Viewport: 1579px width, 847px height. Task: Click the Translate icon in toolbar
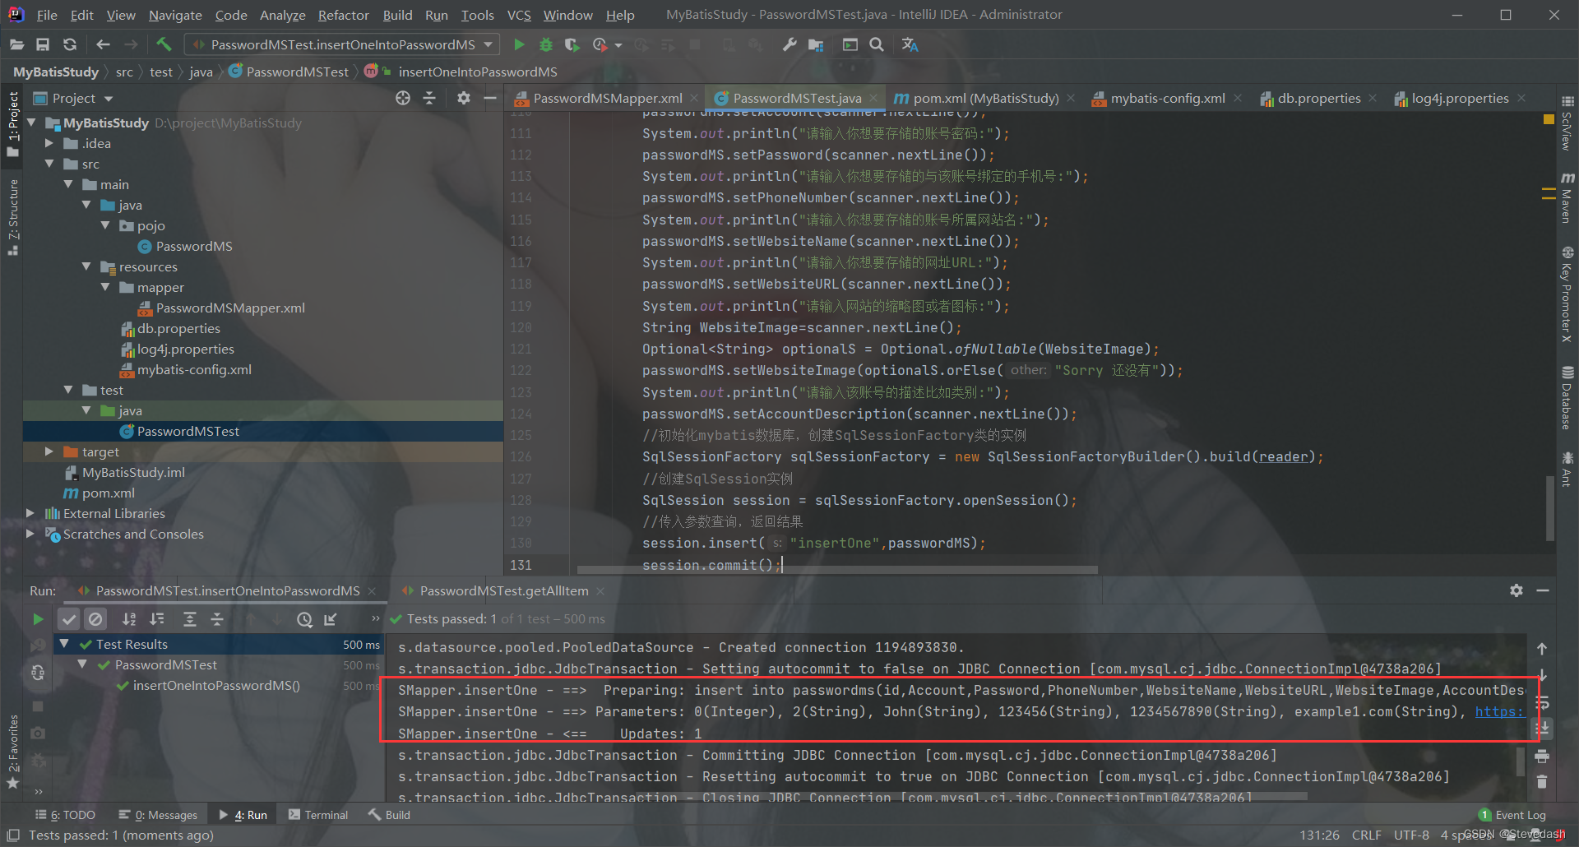click(x=910, y=44)
